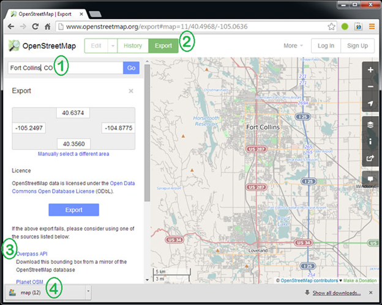Click the OpenStreetMap site title
This screenshot has width=382, height=305.
click(49, 46)
